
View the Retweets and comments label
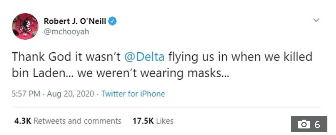[78, 121]
